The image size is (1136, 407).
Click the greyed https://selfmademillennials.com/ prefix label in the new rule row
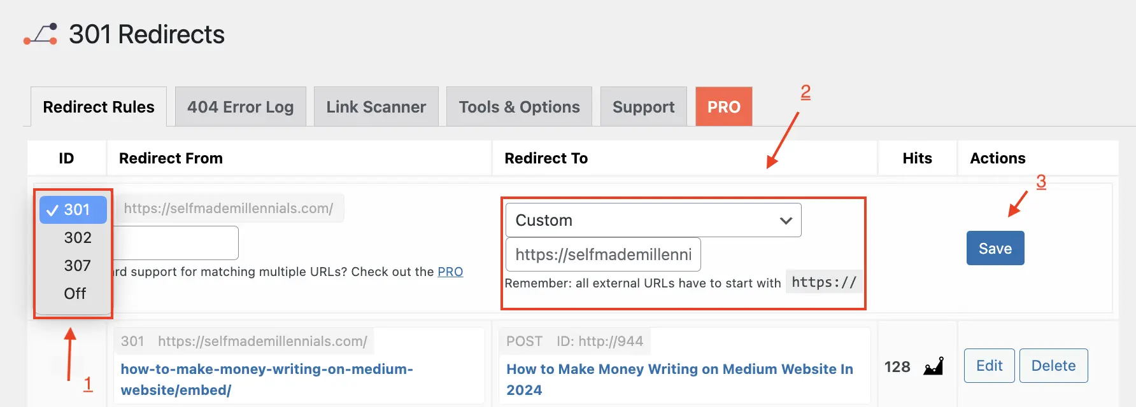coord(229,209)
